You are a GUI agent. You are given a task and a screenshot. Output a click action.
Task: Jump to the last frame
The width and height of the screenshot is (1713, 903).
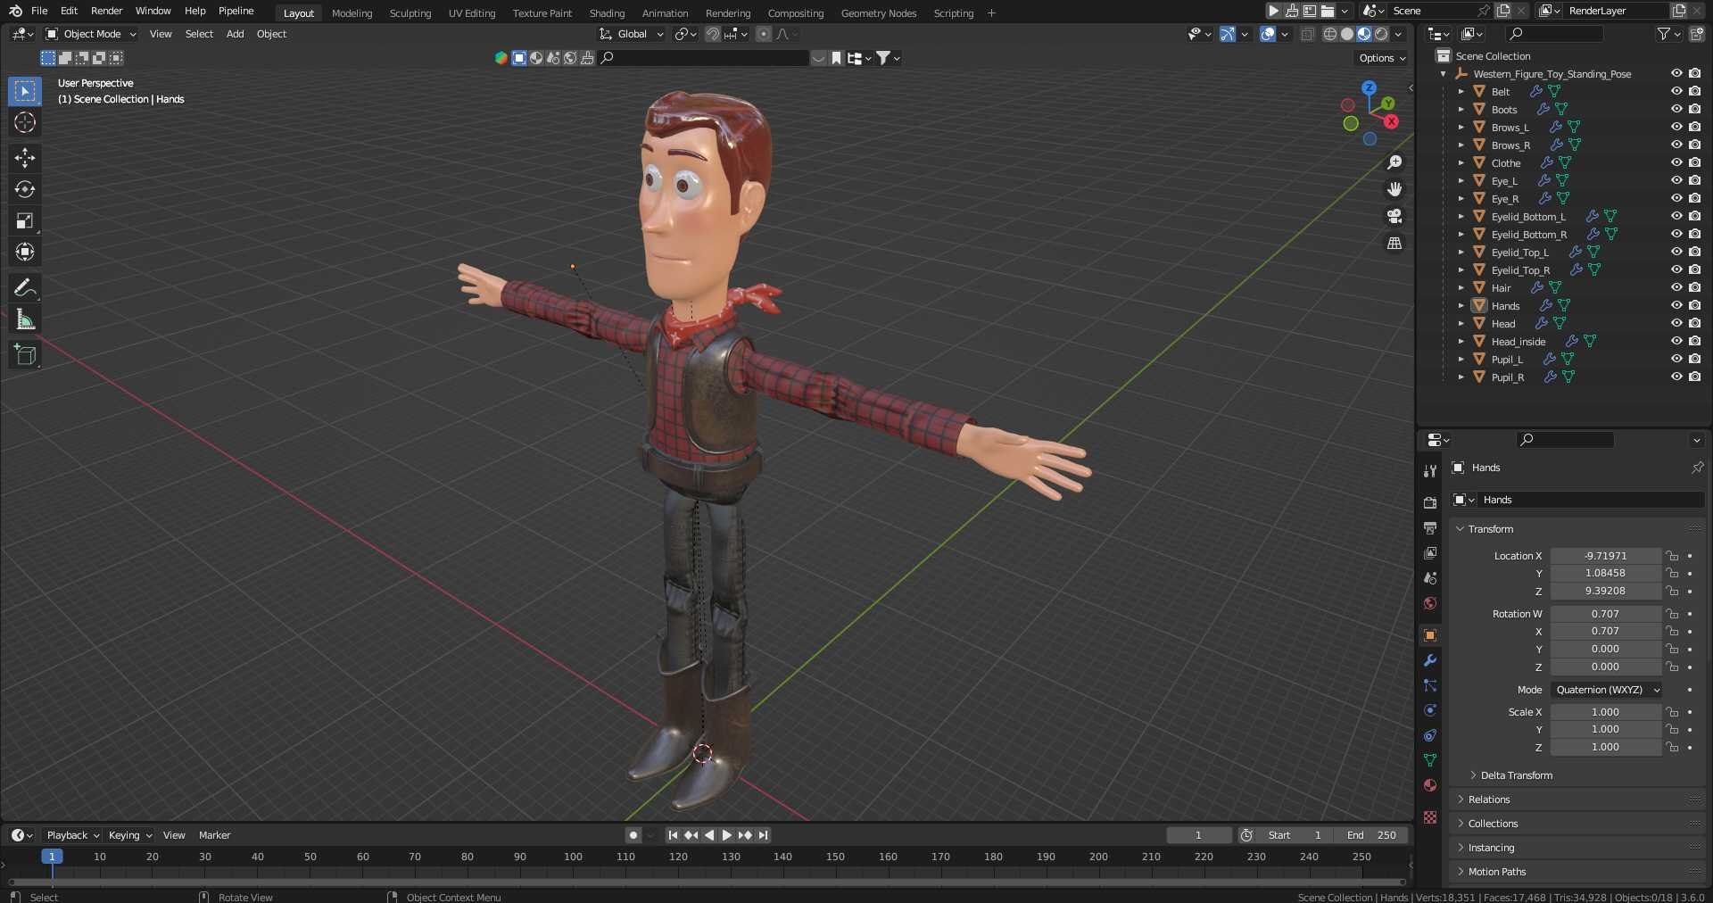(763, 835)
